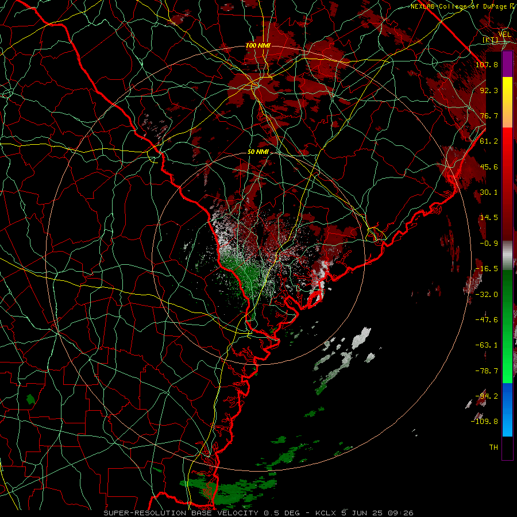
Task: Click the -32.0 velocity scale value
Action: coord(487,295)
